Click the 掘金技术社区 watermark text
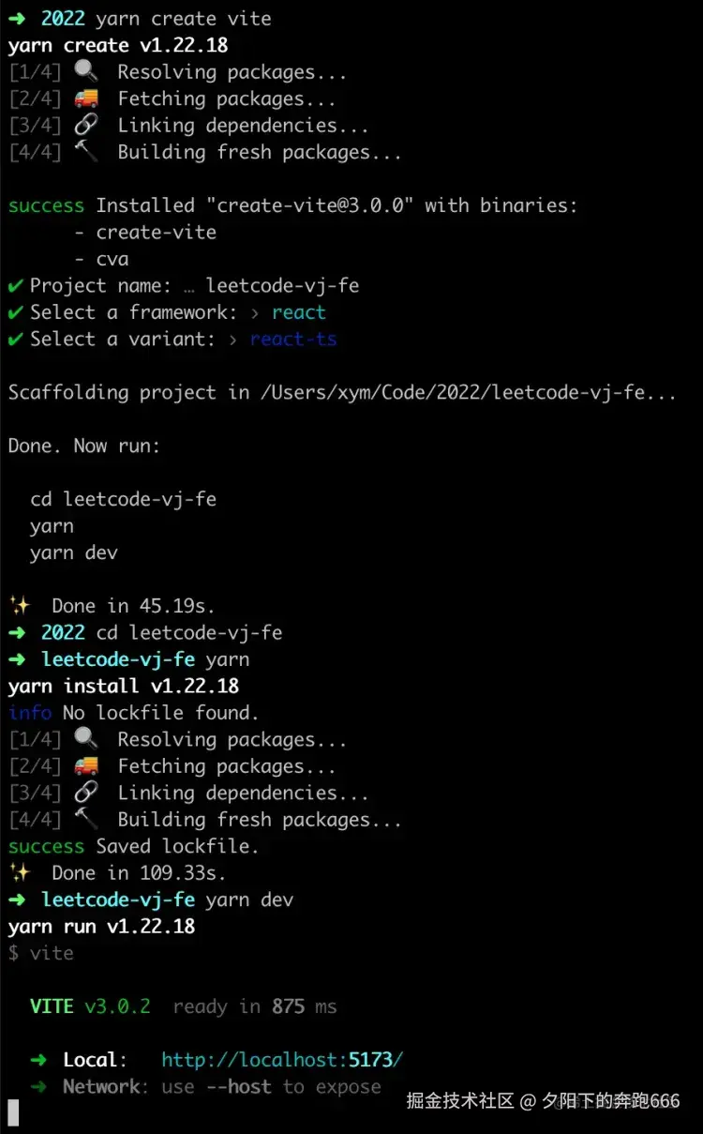The image size is (703, 1134). (x=460, y=1100)
